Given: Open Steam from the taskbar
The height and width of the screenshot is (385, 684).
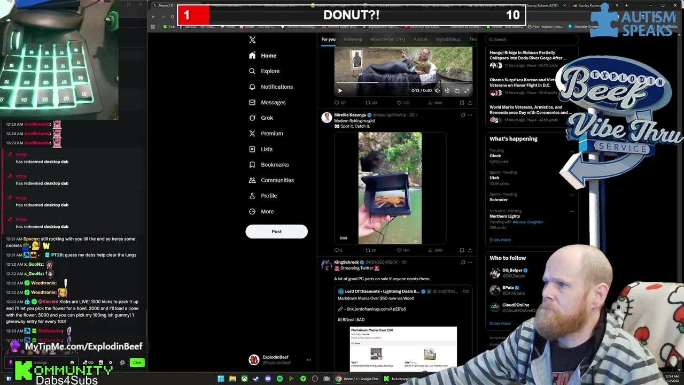Looking at the screenshot, I should 256,379.
